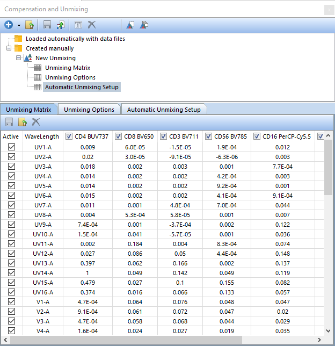Image resolution: width=335 pixels, height=346 pixels.
Task: Click the save disk icon in top toolbar
Action: [x=47, y=25]
